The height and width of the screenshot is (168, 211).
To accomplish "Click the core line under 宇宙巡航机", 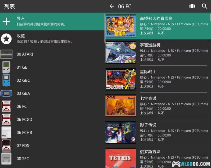I will pyautogui.click(x=174, y=51).
